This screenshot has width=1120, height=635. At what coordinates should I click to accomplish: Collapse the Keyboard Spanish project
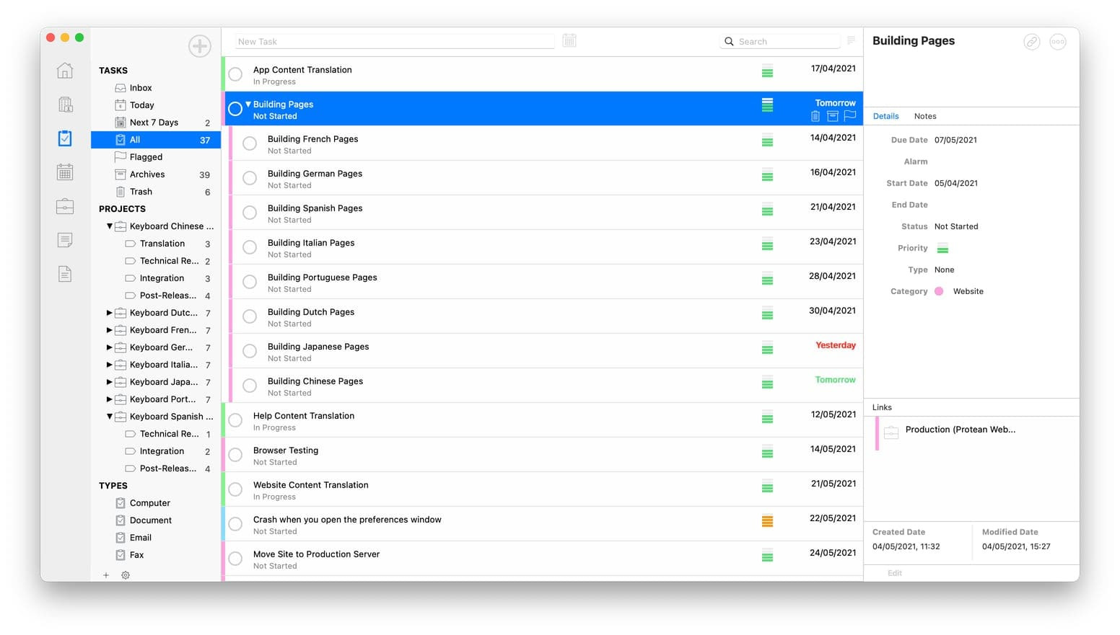click(110, 417)
